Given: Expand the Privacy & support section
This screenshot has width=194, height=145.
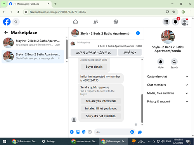Looking at the screenshot, I should [x=168, y=102].
